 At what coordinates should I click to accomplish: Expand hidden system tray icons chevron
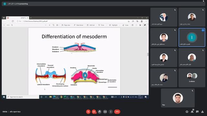[x=119, y=97]
